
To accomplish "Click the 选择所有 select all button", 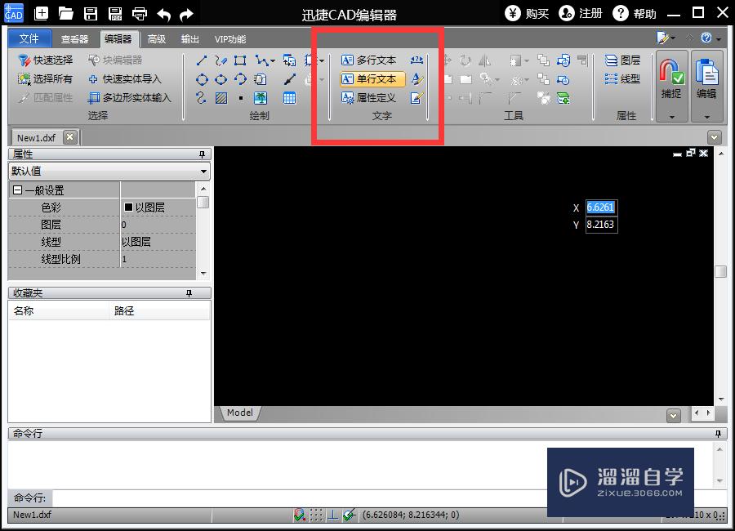I will click(x=46, y=78).
